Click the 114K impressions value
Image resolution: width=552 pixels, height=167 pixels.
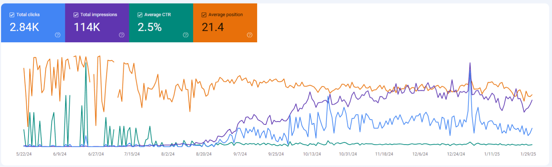tap(87, 27)
